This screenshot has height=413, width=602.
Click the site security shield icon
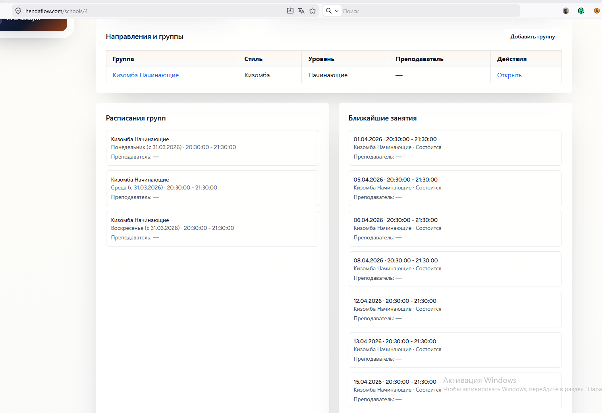(x=18, y=11)
